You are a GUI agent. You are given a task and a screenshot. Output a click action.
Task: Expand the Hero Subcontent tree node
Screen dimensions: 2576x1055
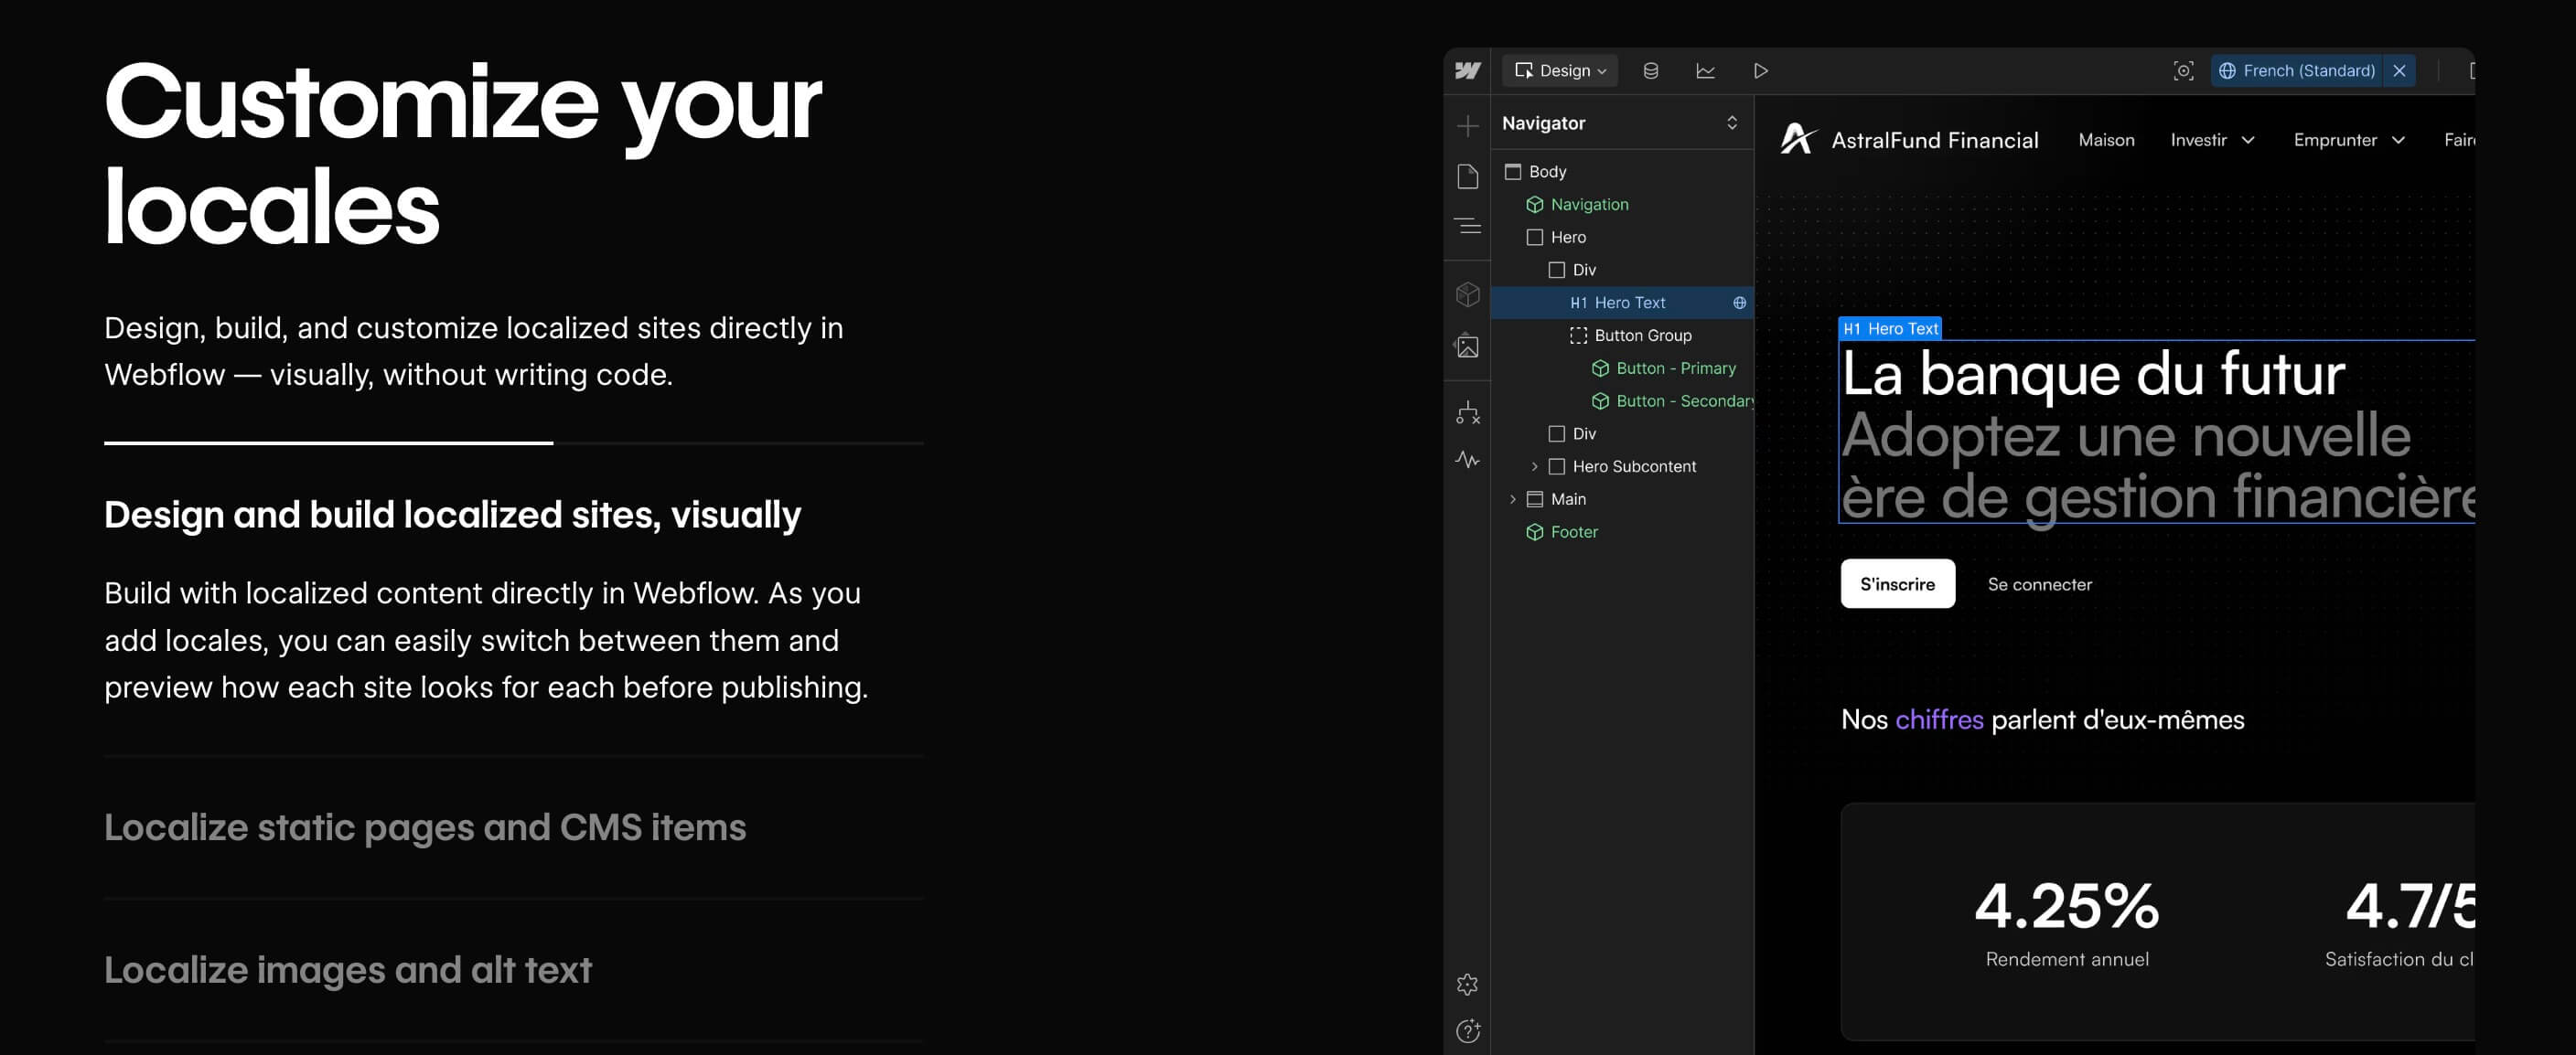pyautogui.click(x=1534, y=466)
